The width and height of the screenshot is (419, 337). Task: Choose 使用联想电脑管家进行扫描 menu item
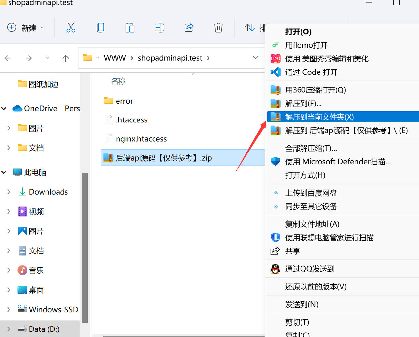tap(342, 237)
